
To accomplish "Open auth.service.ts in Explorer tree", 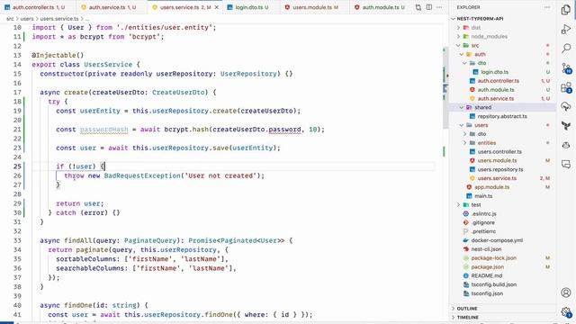I will (496, 98).
